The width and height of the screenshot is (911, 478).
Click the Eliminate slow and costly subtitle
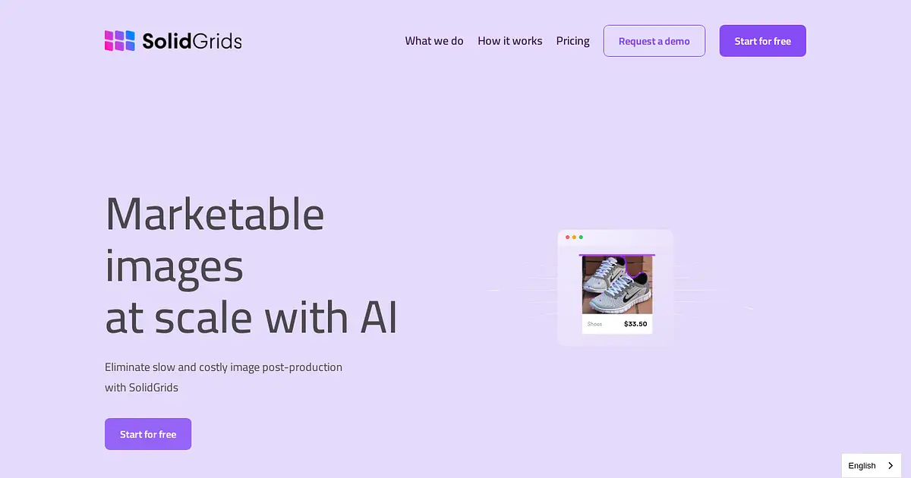(223, 377)
